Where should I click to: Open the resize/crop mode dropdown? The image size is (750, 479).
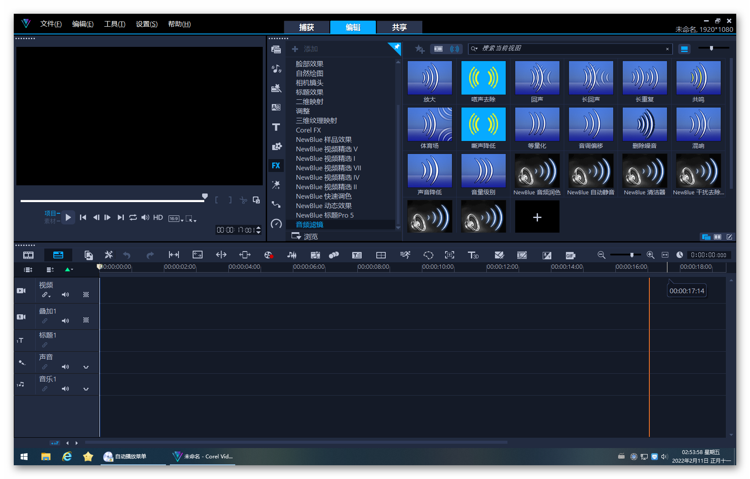(x=191, y=218)
